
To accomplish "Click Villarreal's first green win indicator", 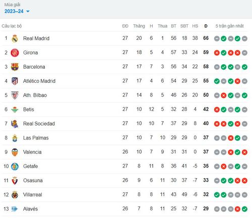I will coord(217,195).
